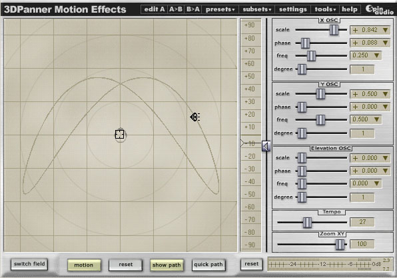
Task: Click the -90 mark on elevation scale
Action: (250, 245)
